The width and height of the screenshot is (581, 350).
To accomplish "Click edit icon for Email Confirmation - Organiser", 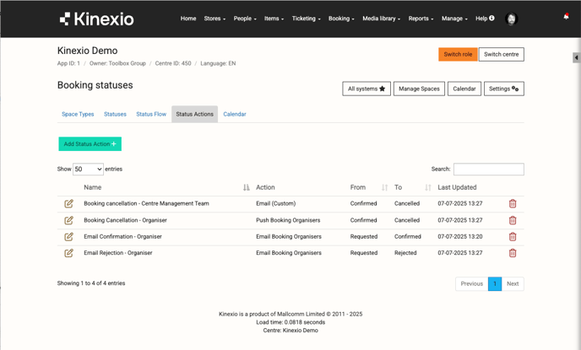I will [69, 236].
